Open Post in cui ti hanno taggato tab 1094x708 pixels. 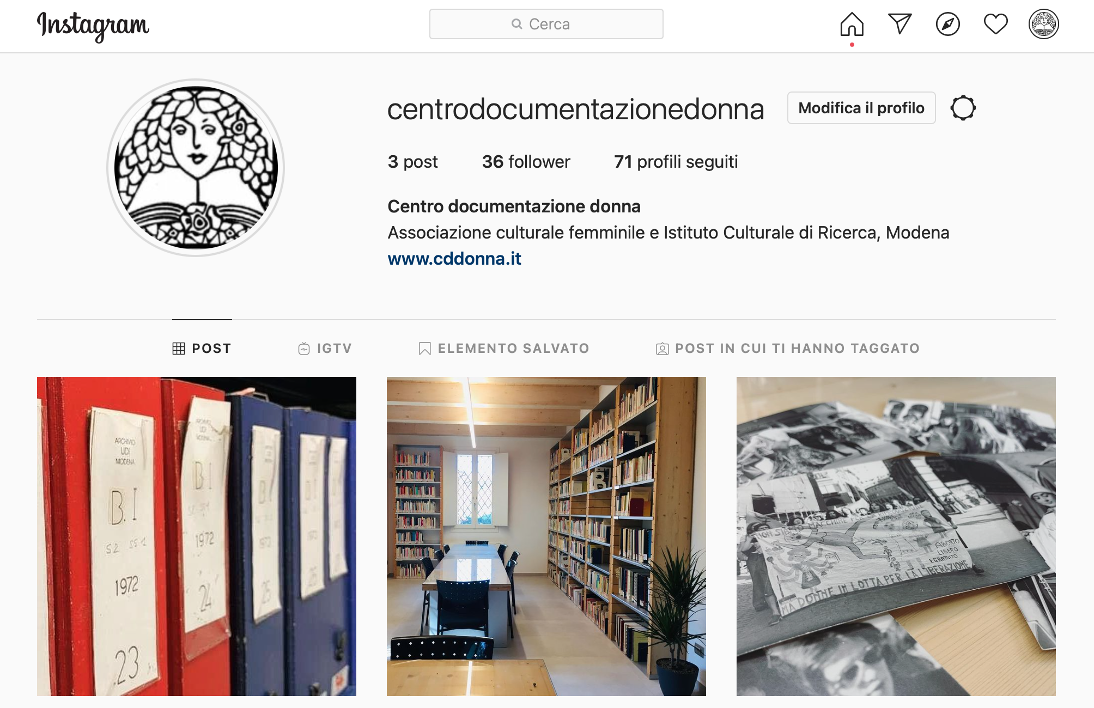click(x=788, y=349)
